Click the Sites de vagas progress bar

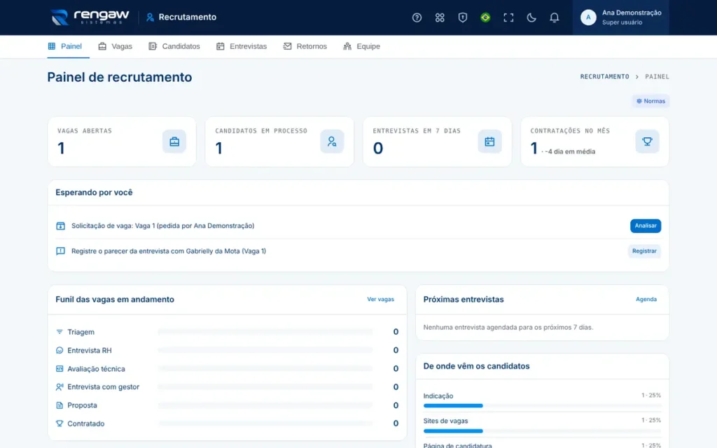pos(543,430)
